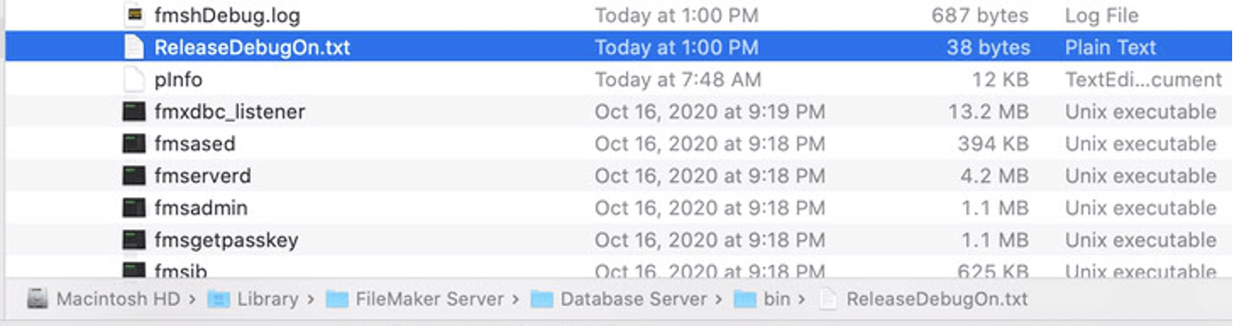Select the fmshDebug.log file icon
Image resolution: width=1233 pixels, height=326 pixels.
(133, 15)
